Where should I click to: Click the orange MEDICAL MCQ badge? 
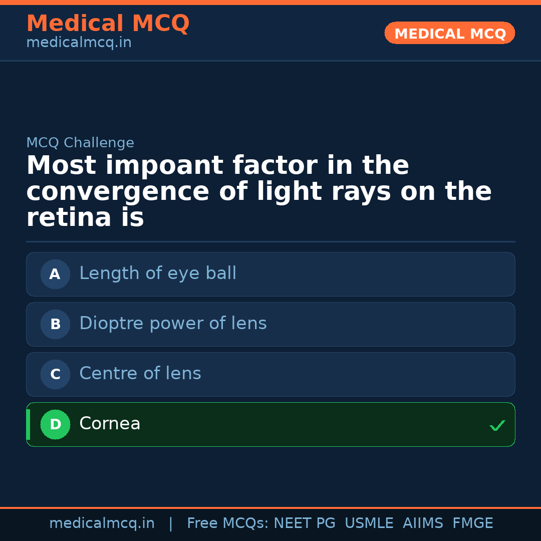point(449,33)
